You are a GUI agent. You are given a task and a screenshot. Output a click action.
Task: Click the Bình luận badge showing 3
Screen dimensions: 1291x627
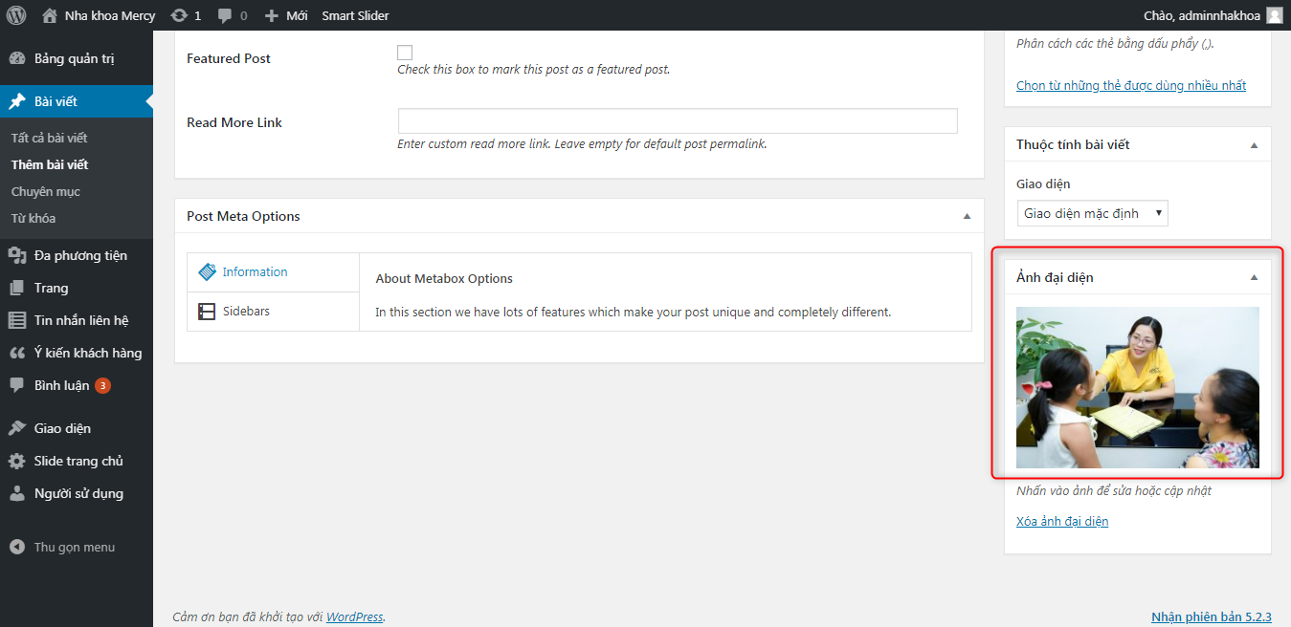pyautogui.click(x=102, y=386)
